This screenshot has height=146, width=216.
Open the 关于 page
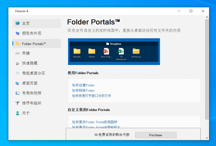tap(37, 113)
